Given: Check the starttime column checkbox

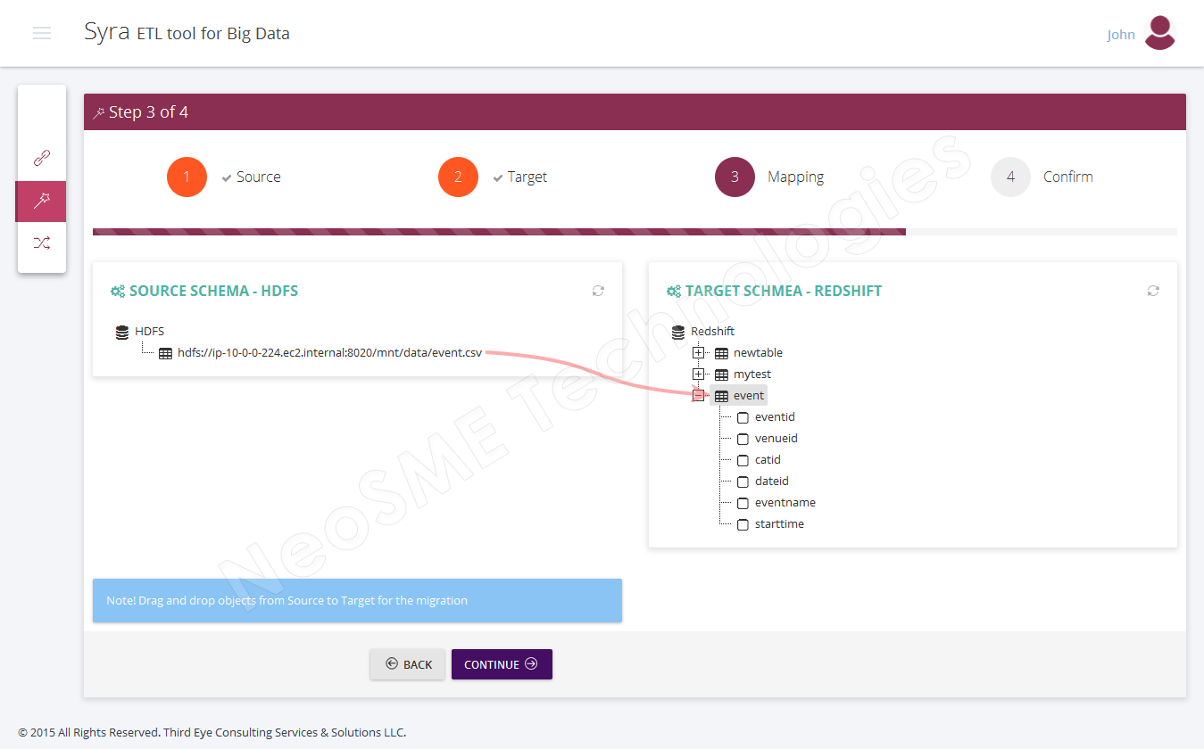Looking at the screenshot, I should (743, 524).
